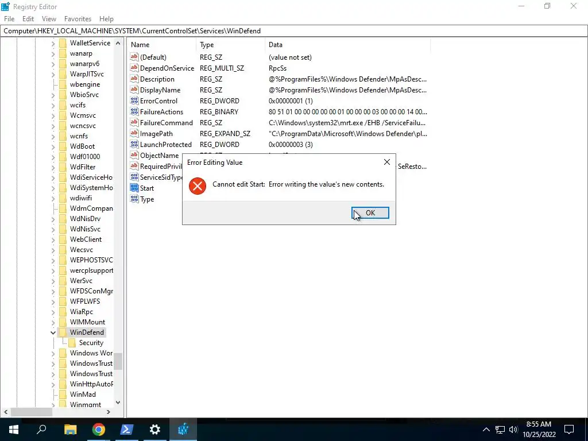Expand the WdNisDrv key
Screen dimensions: 588x441
pyautogui.click(x=53, y=219)
